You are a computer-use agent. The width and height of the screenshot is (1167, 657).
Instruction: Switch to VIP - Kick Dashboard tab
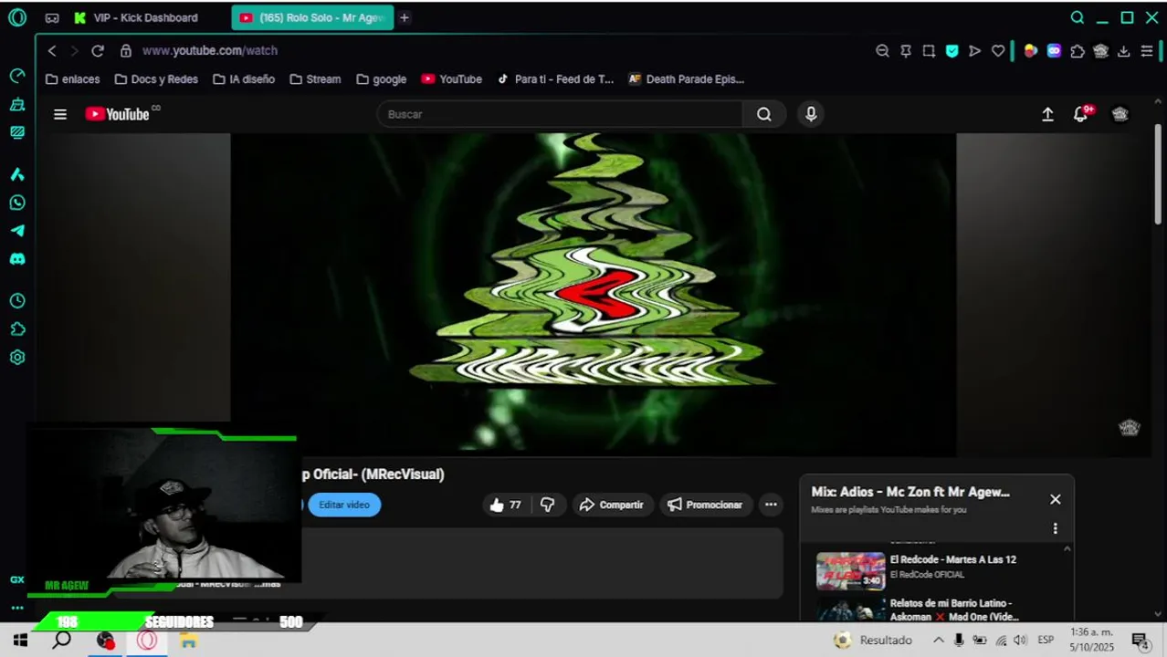[x=146, y=18]
